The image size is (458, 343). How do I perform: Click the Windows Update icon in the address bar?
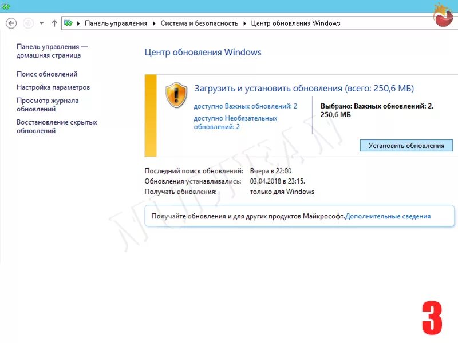click(68, 23)
